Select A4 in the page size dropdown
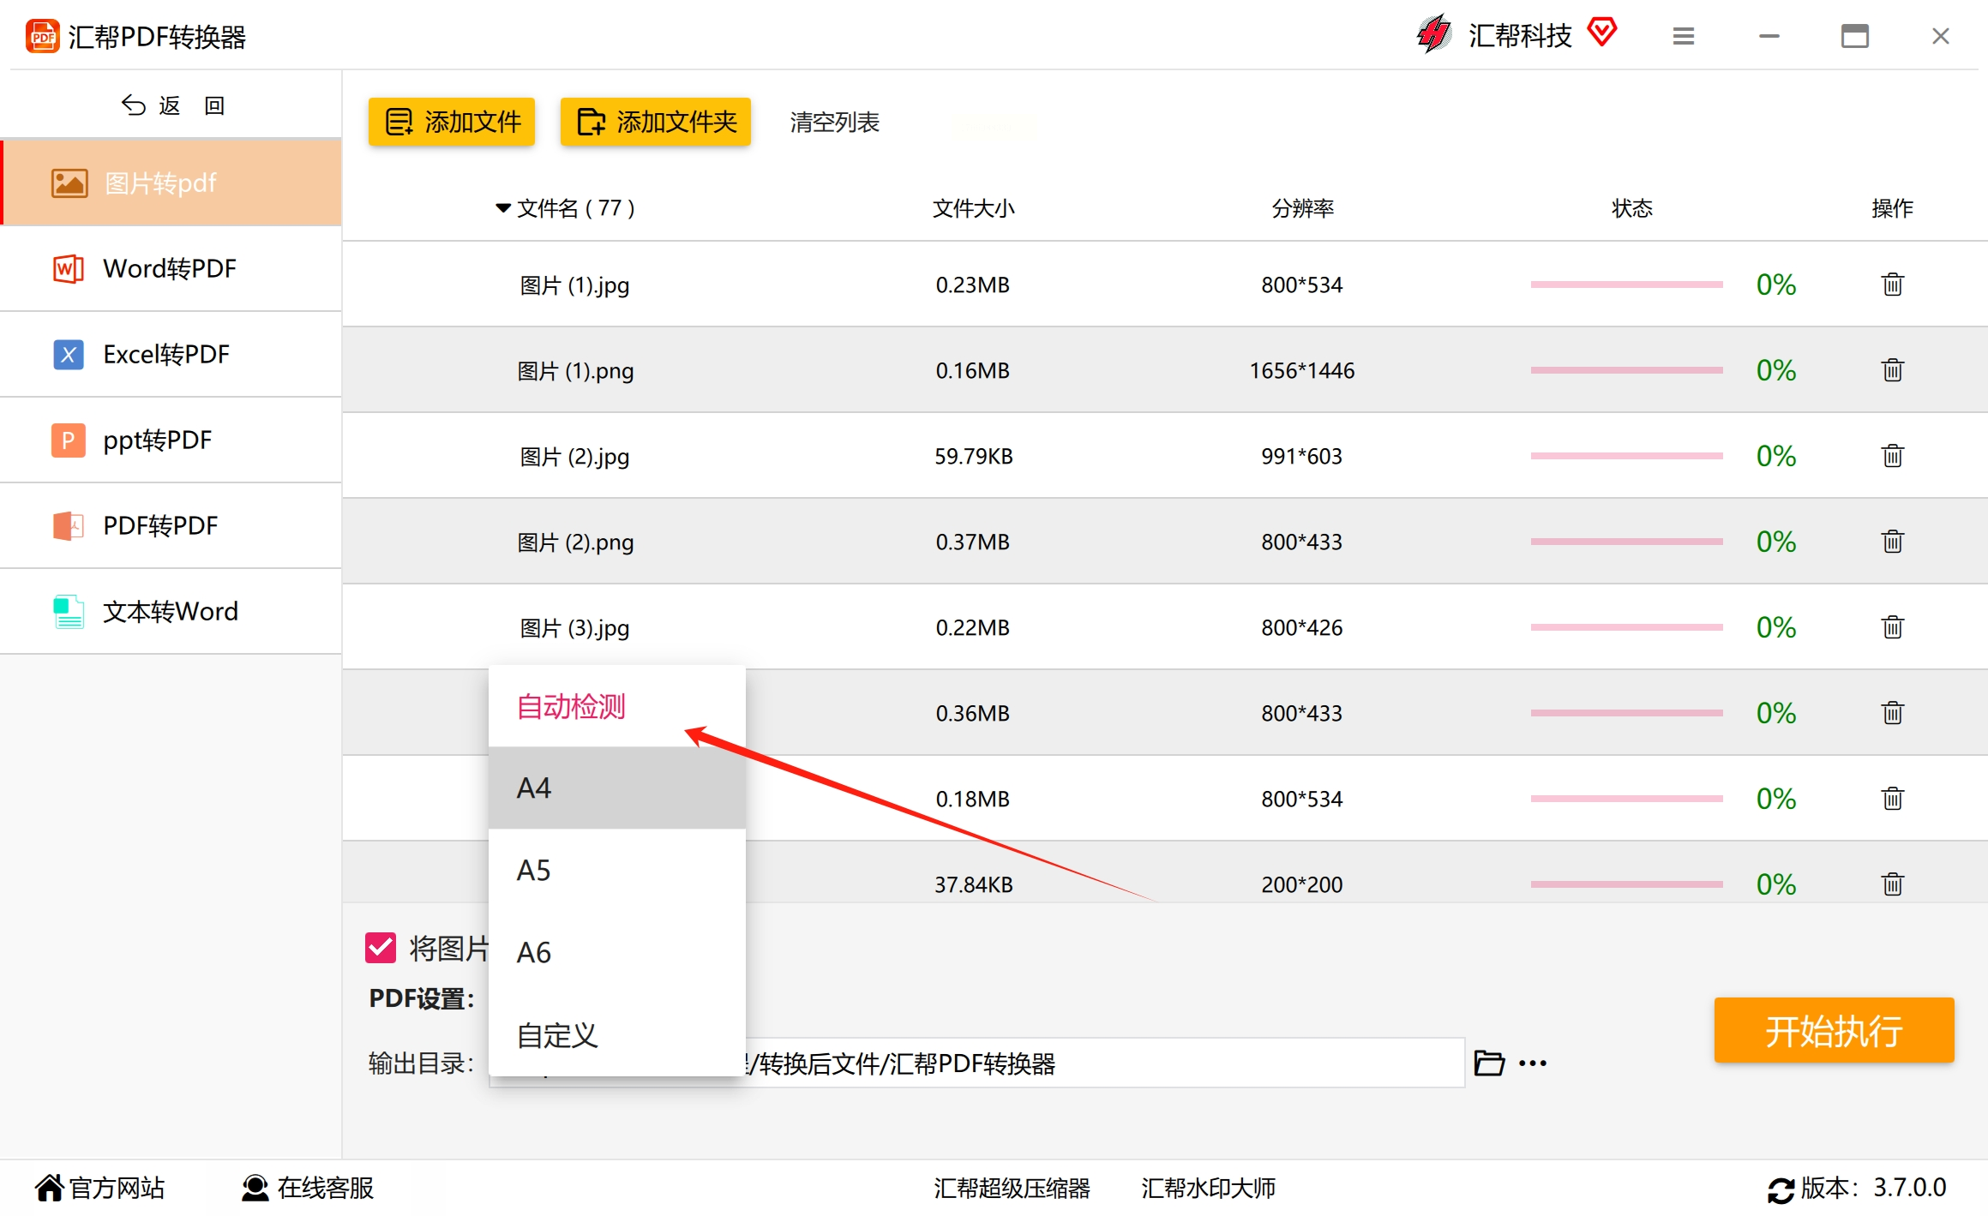1988x1216 pixels. pos(616,788)
